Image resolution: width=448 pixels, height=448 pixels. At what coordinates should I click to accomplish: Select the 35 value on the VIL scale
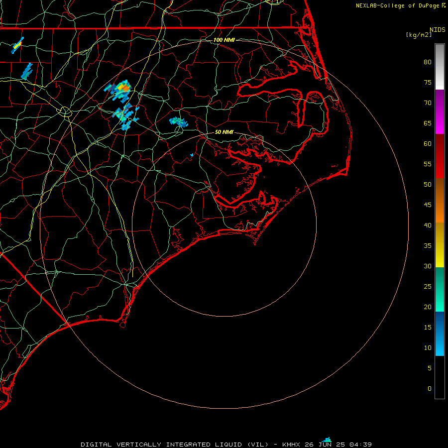click(x=428, y=246)
